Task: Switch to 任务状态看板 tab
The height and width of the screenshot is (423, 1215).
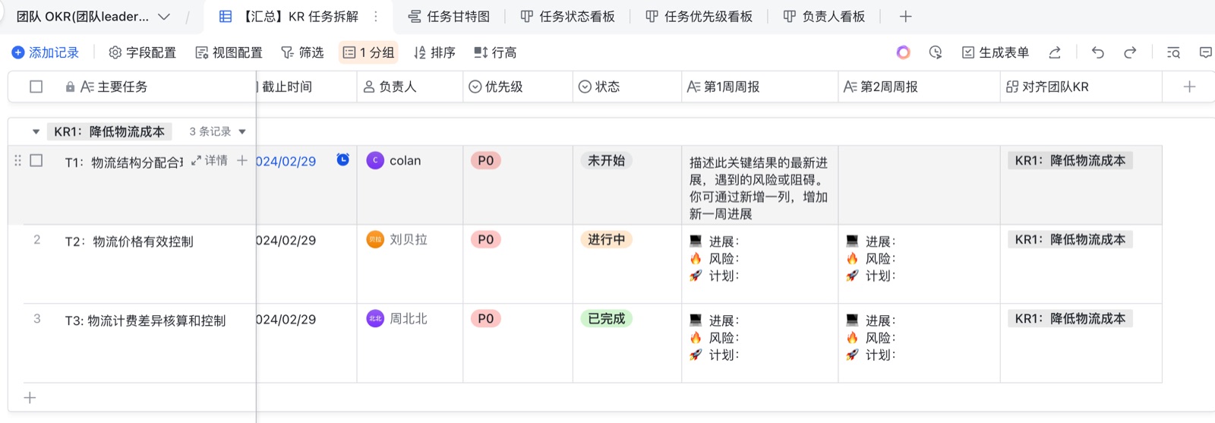Action: pos(567,16)
